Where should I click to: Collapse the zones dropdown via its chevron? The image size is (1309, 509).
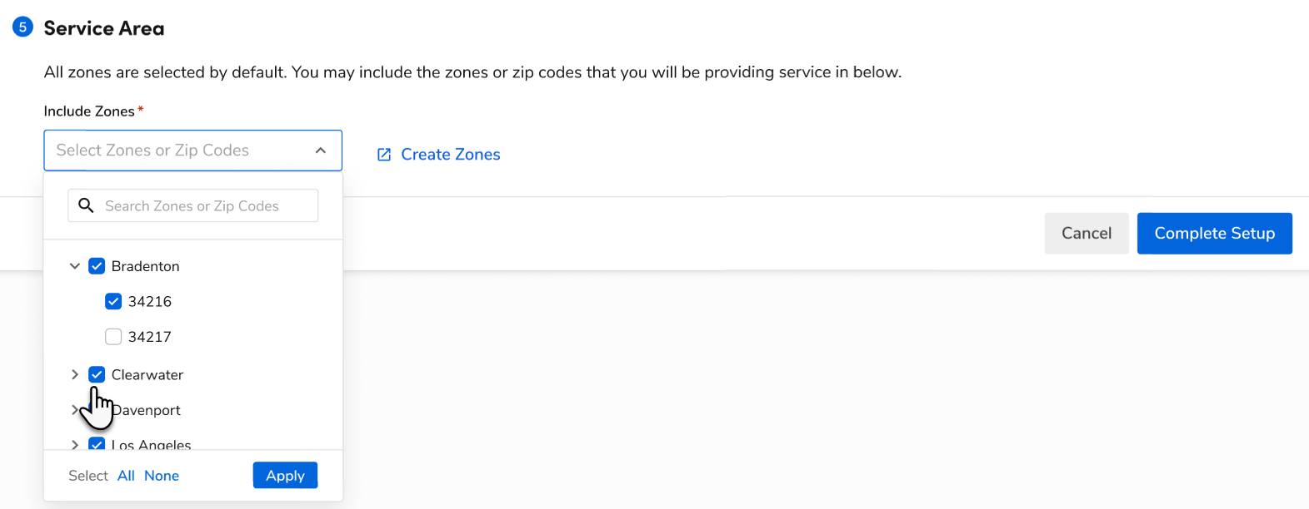[321, 151]
